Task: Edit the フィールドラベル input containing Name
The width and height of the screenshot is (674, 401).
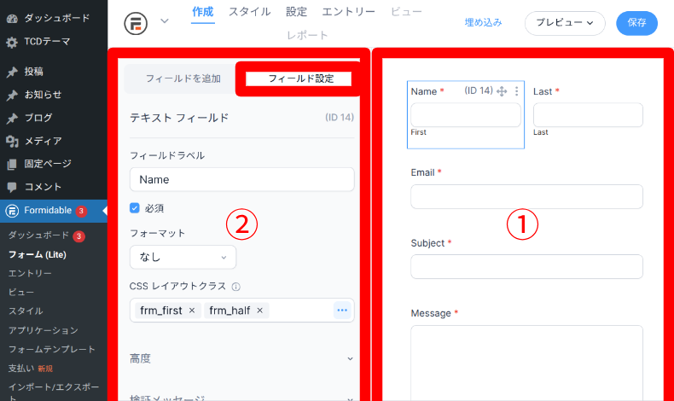Action: (242, 179)
